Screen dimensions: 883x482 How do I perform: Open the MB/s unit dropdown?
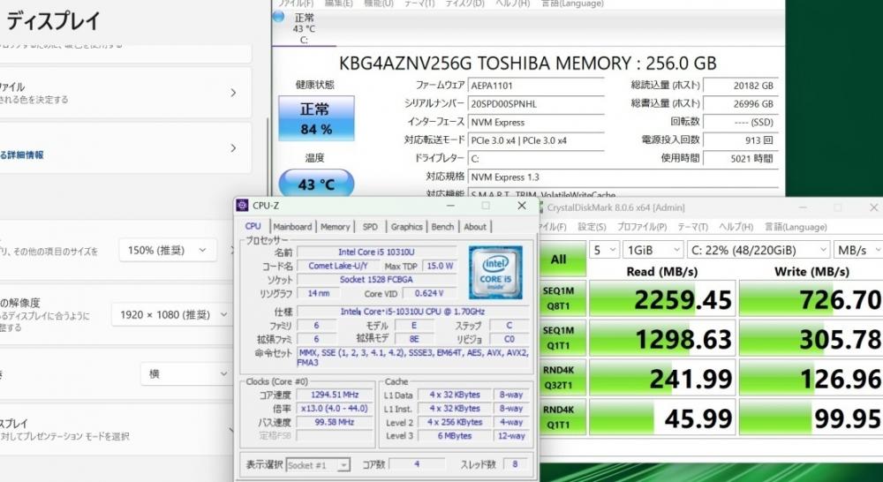[x=858, y=250]
